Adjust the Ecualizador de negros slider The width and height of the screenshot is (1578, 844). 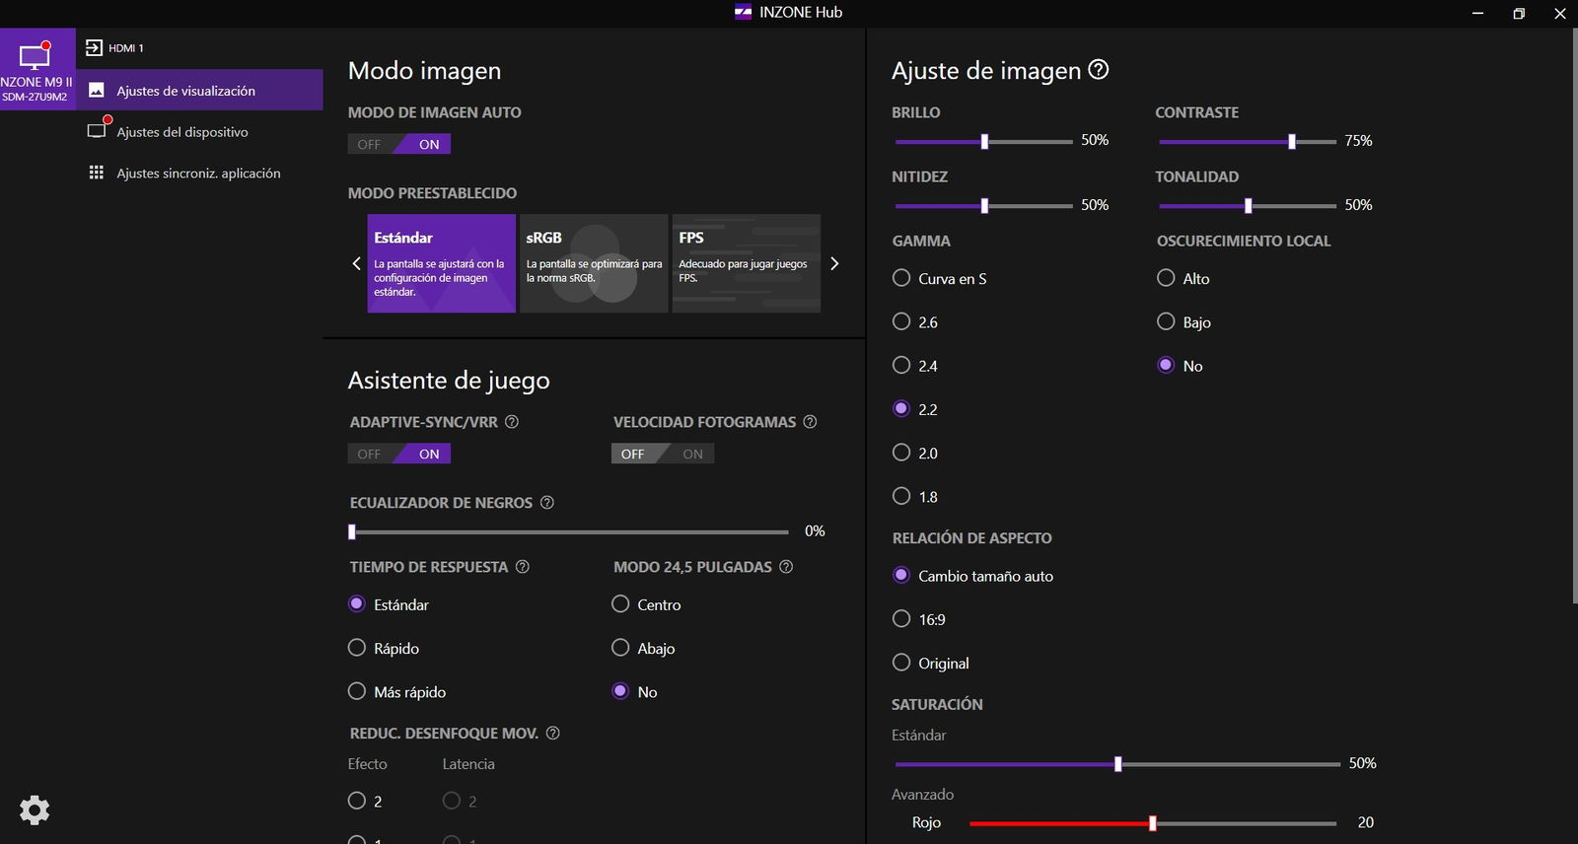pos(569,532)
